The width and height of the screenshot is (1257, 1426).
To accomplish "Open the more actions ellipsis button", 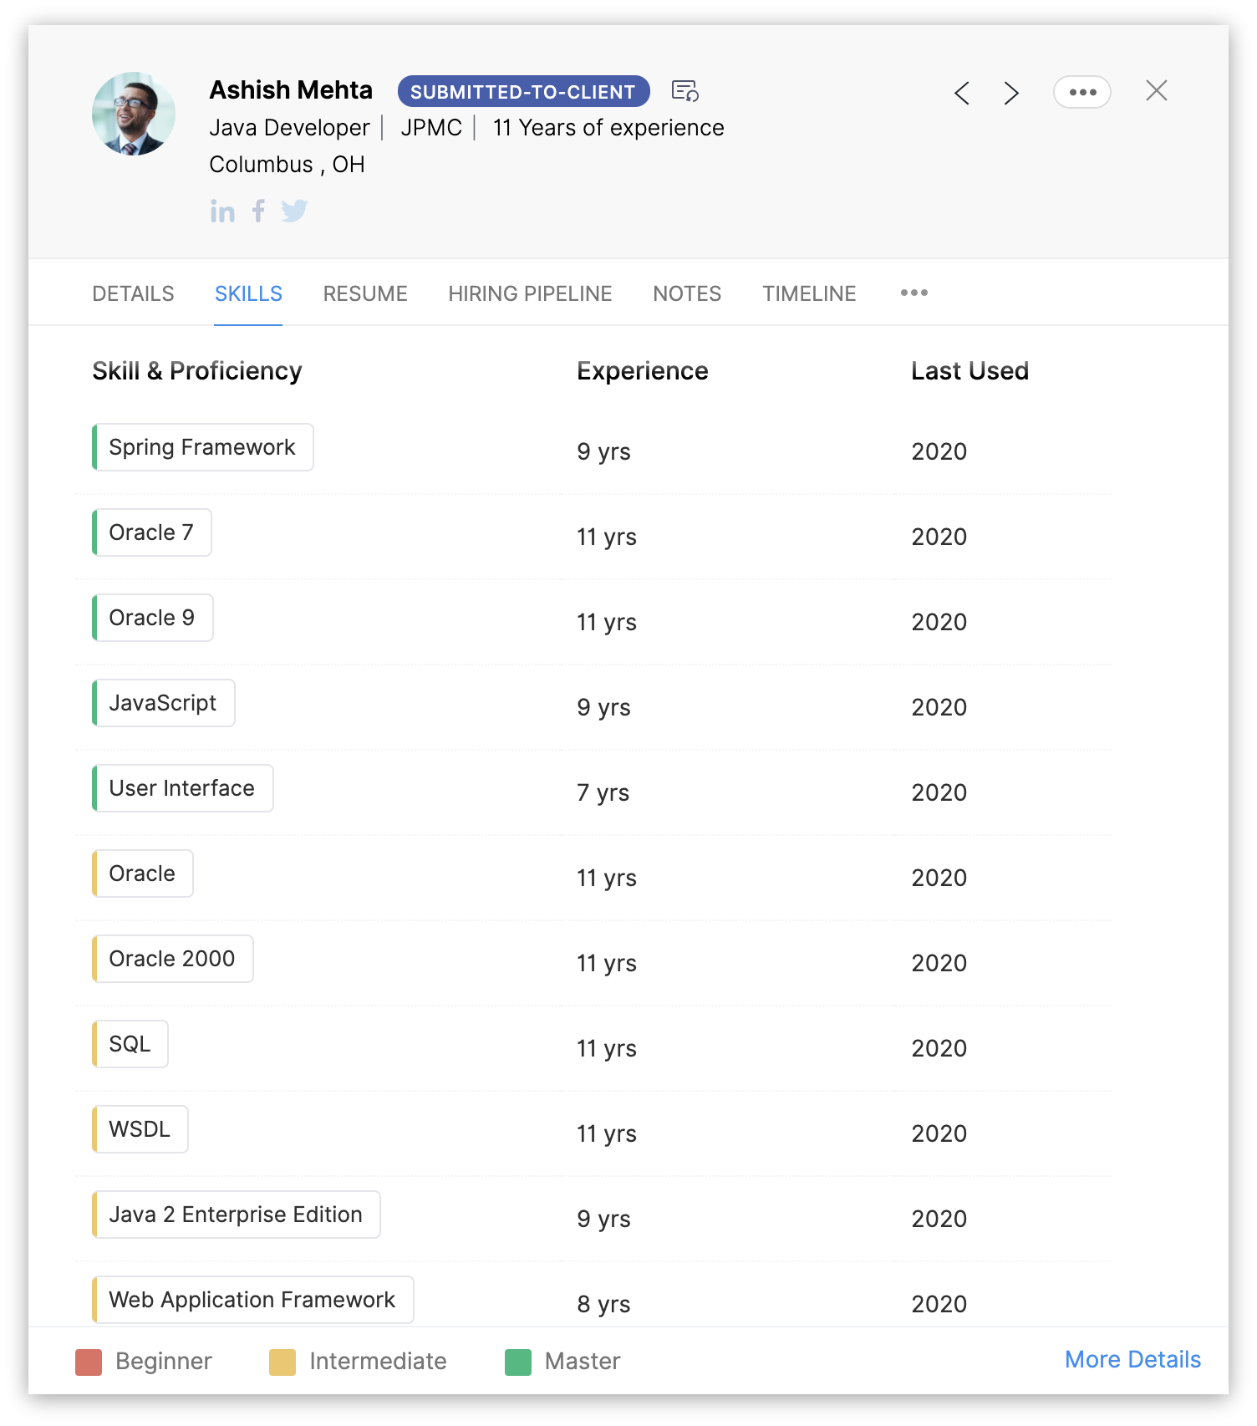I will click(x=1082, y=92).
